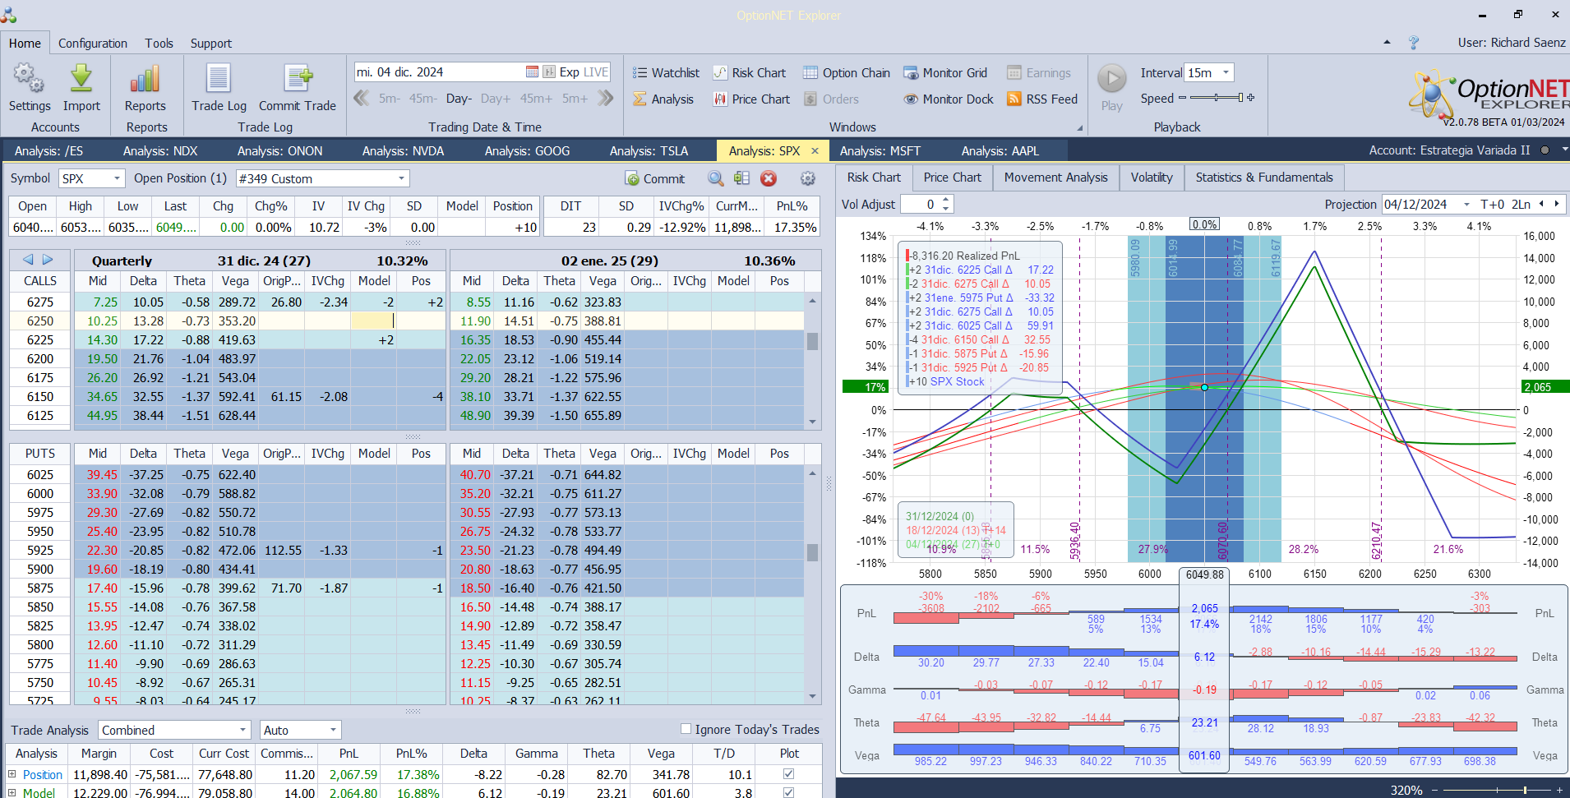
Task: Step back 45 minutes with 45m-
Action: click(x=423, y=99)
